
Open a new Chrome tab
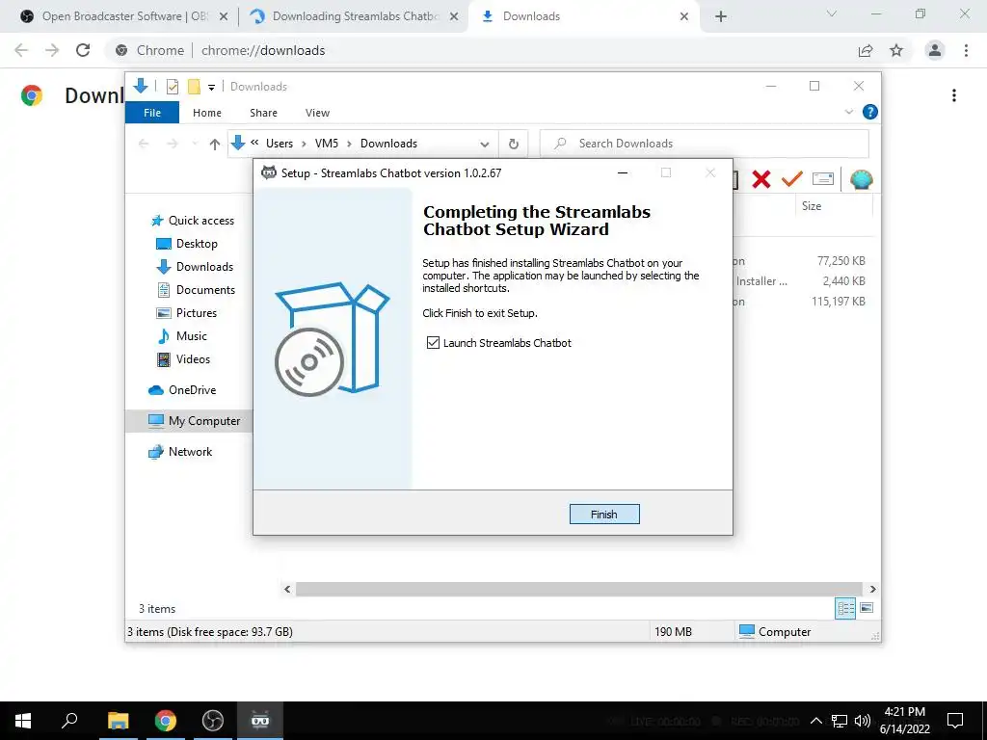pyautogui.click(x=721, y=16)
